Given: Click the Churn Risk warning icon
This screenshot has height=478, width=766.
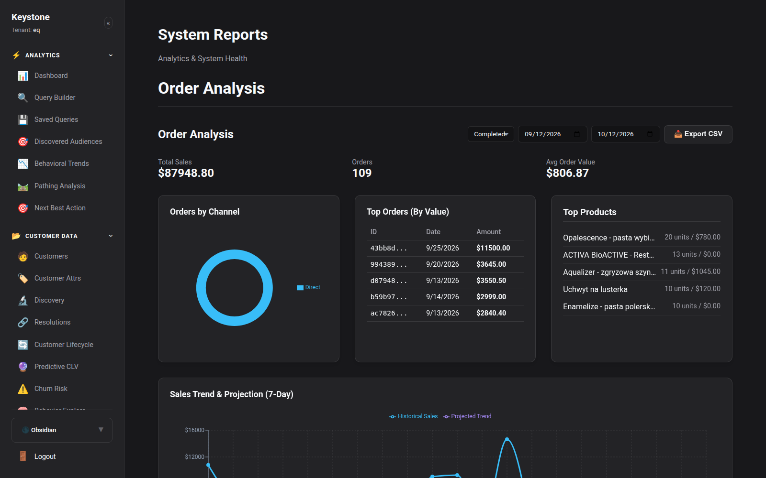Looking at the screenshot, I should click(x=23, y=389).
